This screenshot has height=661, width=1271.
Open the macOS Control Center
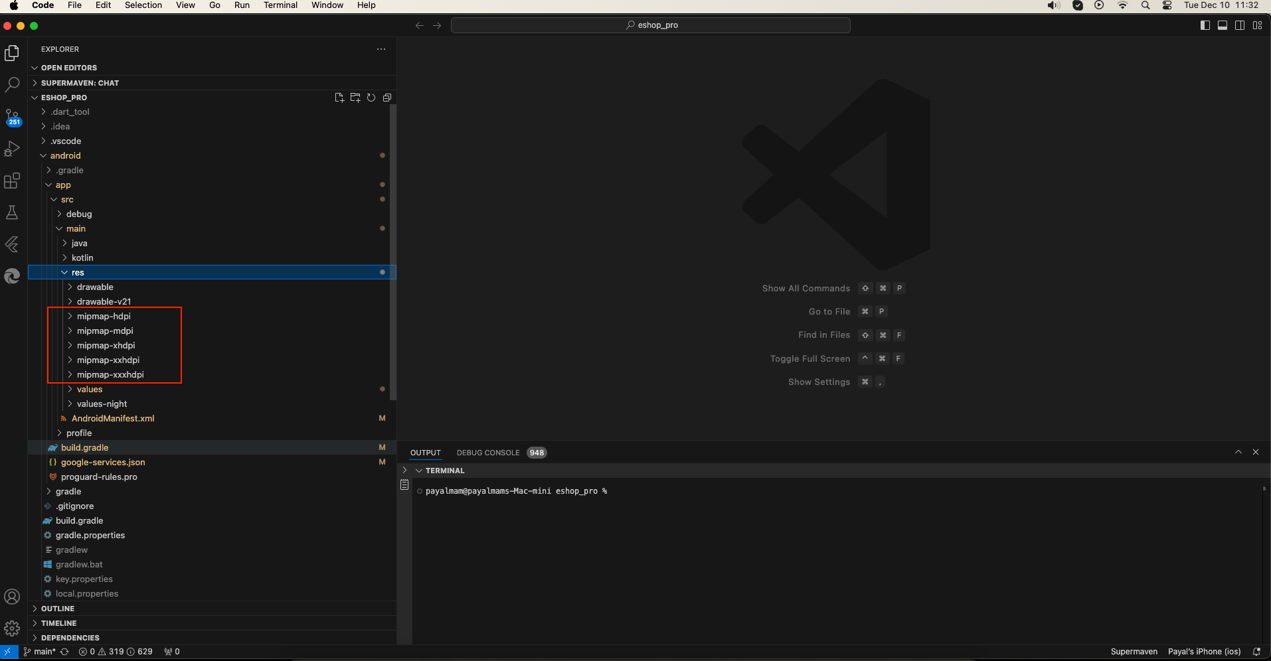(x=1167, y=5)
